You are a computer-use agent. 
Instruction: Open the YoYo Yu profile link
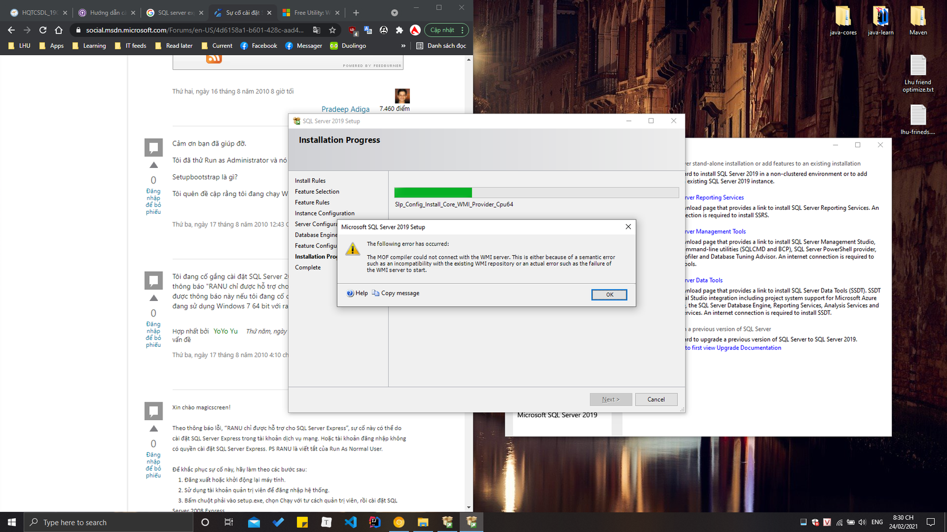click(x=226, y=331)
